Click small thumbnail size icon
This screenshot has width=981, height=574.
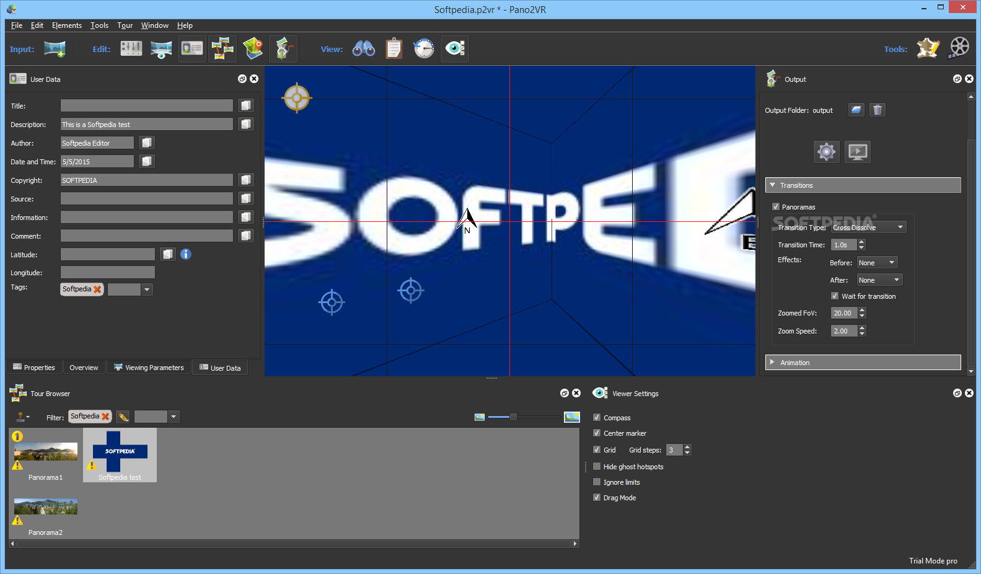480,417
